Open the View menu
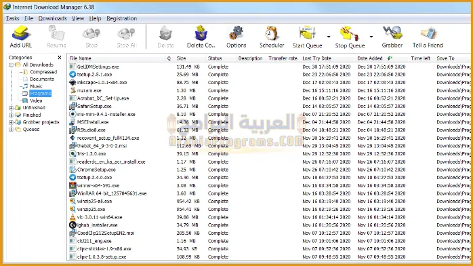Screen dimensions: 473x266 point(77,18)
